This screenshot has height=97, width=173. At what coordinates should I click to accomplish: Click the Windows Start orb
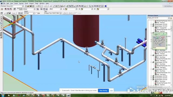[x=3, y=95]
